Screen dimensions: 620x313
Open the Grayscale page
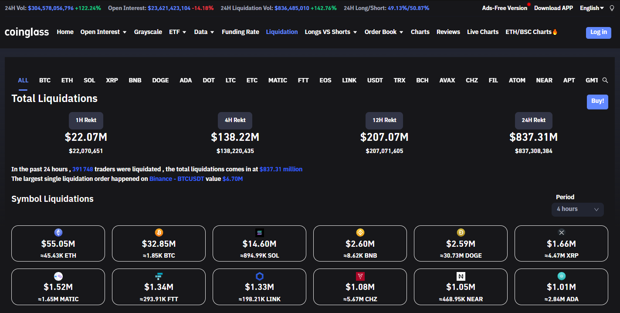pyautogui.click(x=148, y=32)
